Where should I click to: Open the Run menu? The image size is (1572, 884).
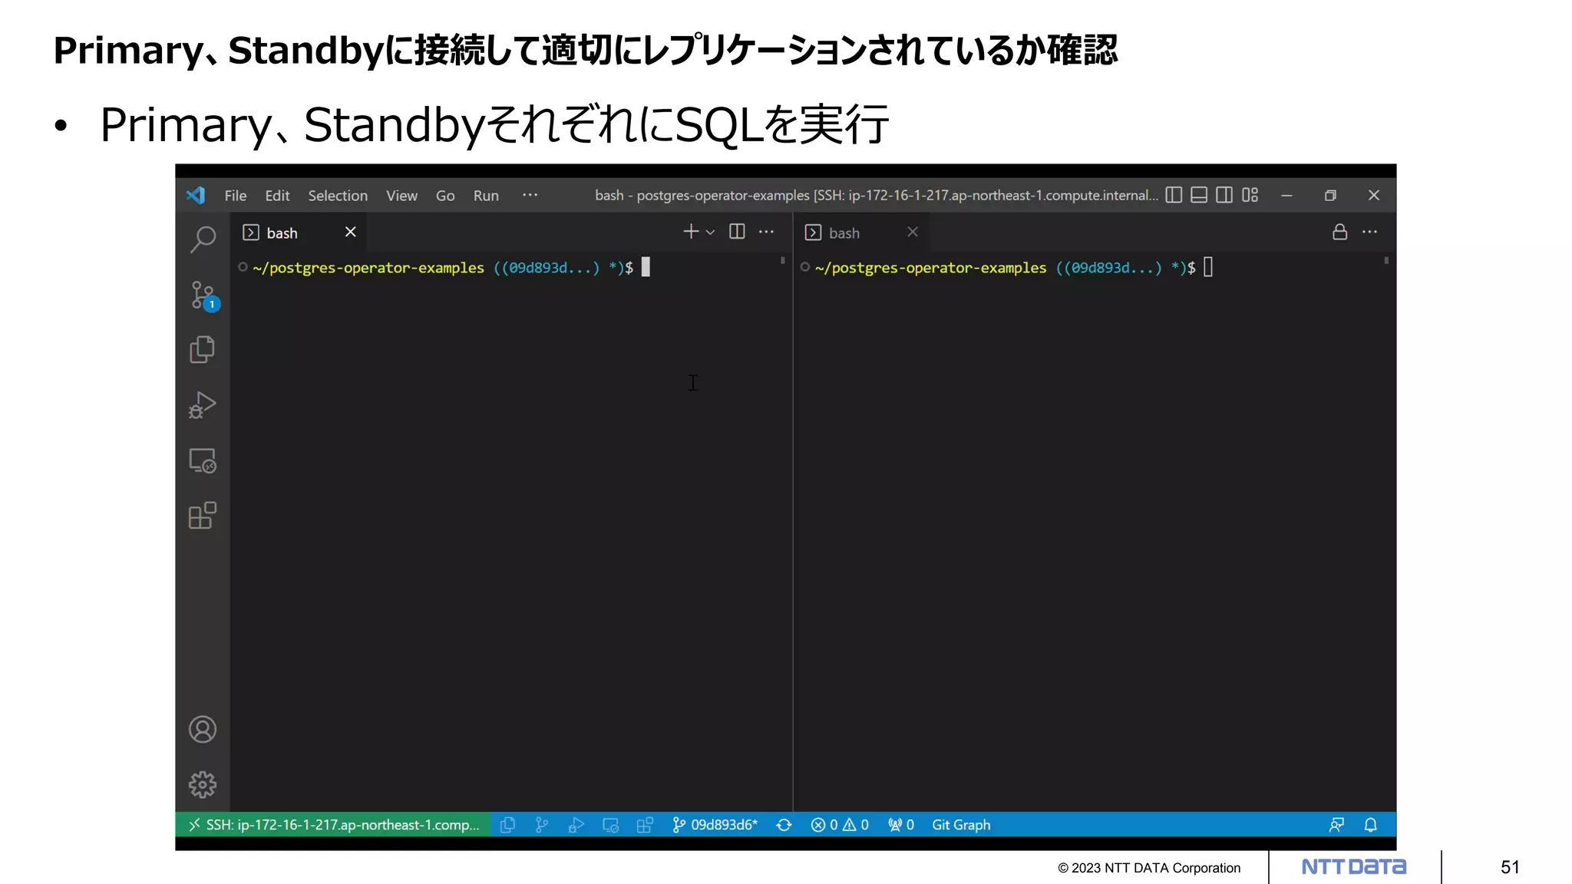pos(486,196)
